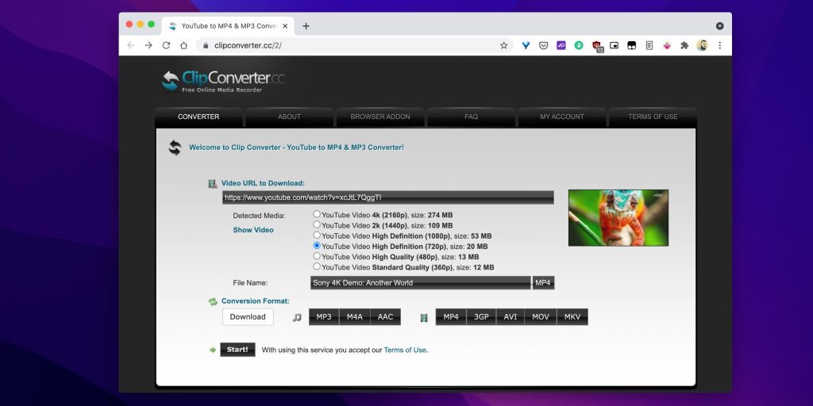813x406 pixels.
Task: Choose the High Definition (1080p) radio button
Action: point(318,236)
